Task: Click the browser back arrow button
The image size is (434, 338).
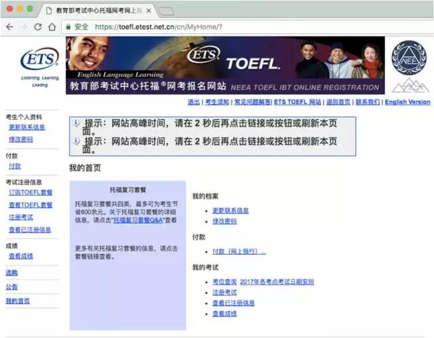Action: [x=9, y=27]
